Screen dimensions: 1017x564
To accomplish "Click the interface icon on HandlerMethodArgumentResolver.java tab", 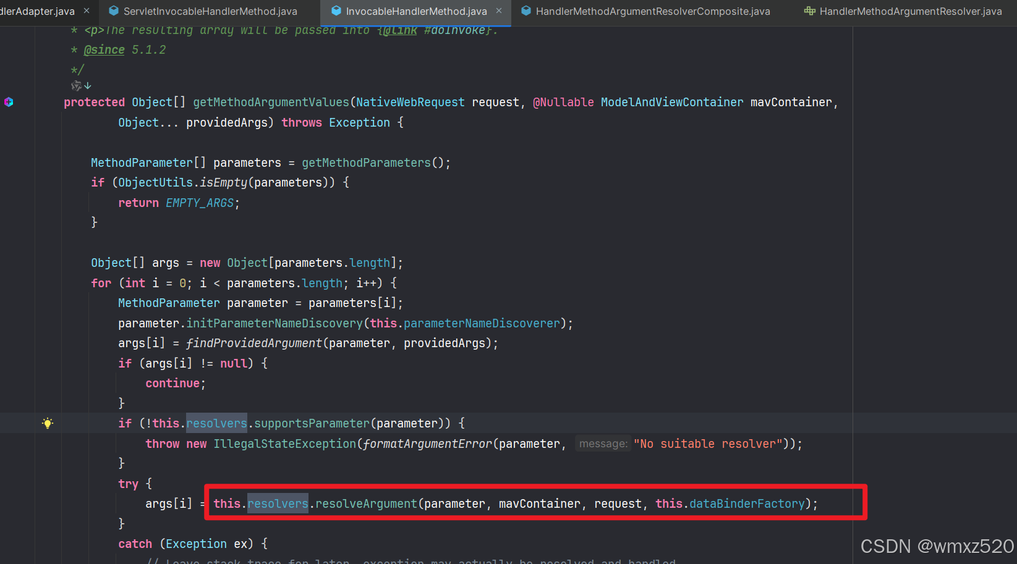I will (809, 11).
